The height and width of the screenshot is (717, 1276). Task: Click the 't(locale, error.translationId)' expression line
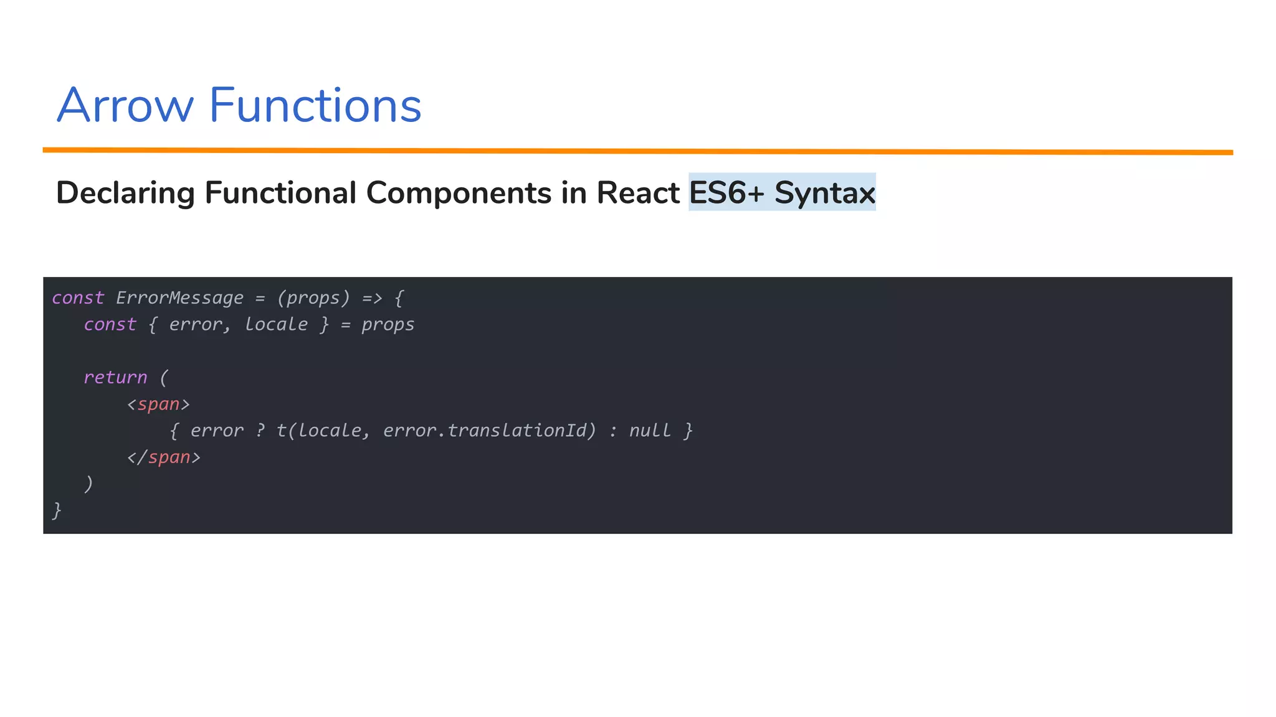pyautogui.click(x=431, y=431)
